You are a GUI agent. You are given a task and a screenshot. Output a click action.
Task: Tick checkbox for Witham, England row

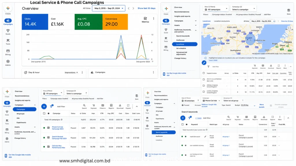coord(203,86)
